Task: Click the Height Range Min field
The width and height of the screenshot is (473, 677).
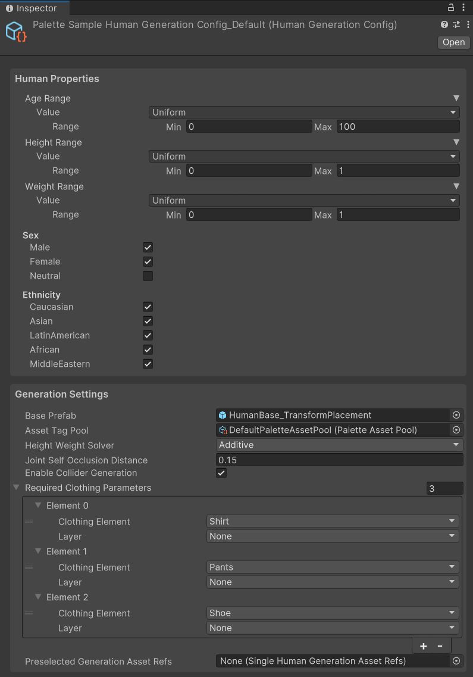Action: click(x=249, y=171)
